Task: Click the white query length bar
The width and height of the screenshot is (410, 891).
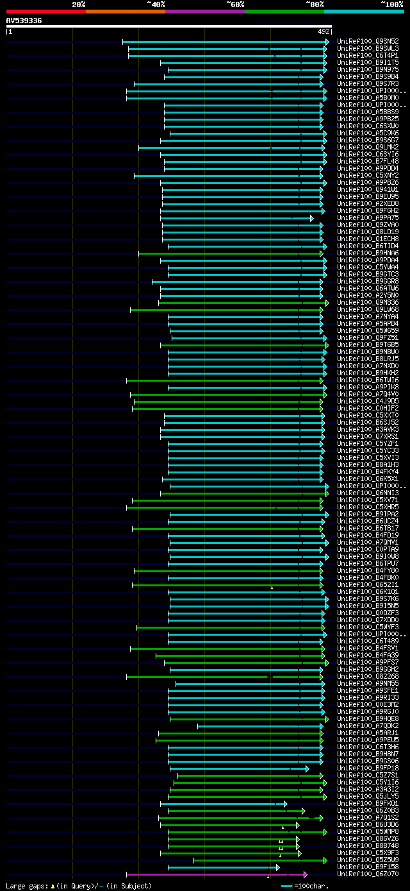Action: 169,26
